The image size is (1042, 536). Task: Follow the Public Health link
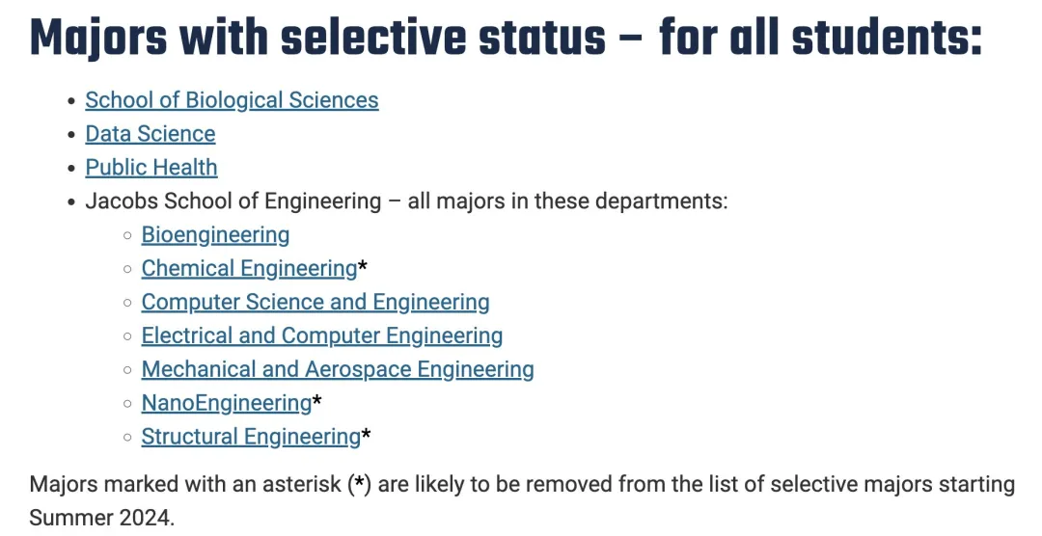click(151, 168)
